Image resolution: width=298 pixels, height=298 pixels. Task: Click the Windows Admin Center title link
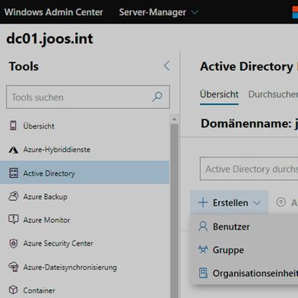click(54, 12)
